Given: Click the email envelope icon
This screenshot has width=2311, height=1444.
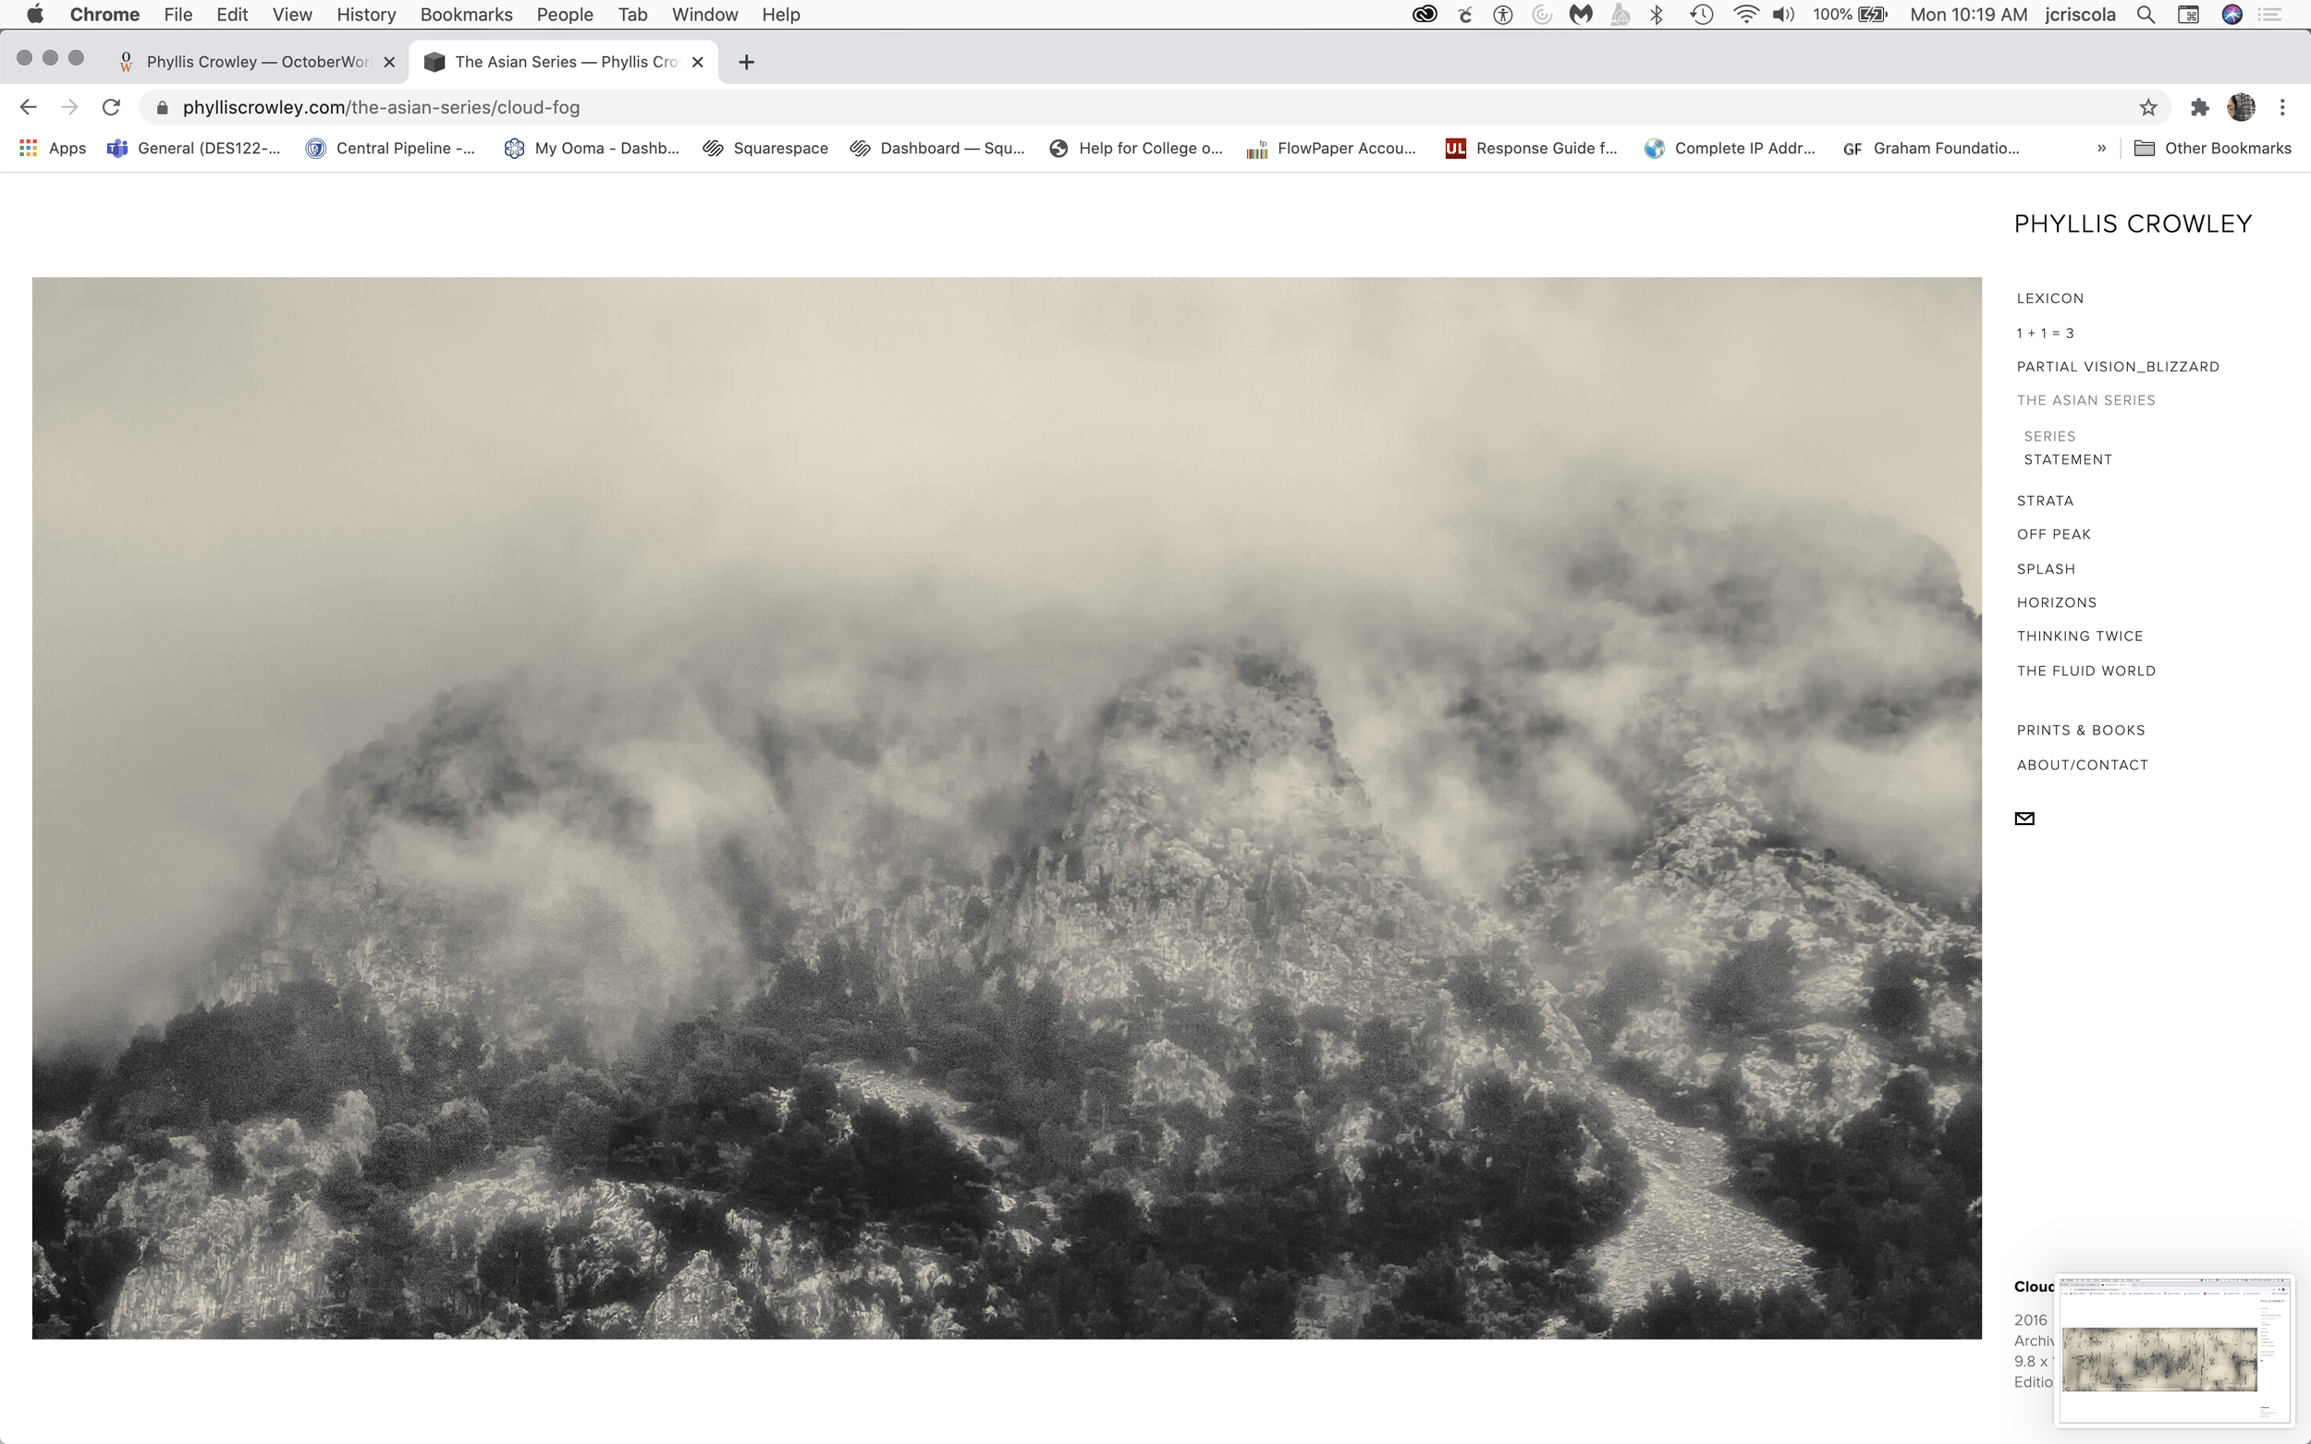Looking at the screenshot, I should pyautogui.click(x=2024, y=819).
